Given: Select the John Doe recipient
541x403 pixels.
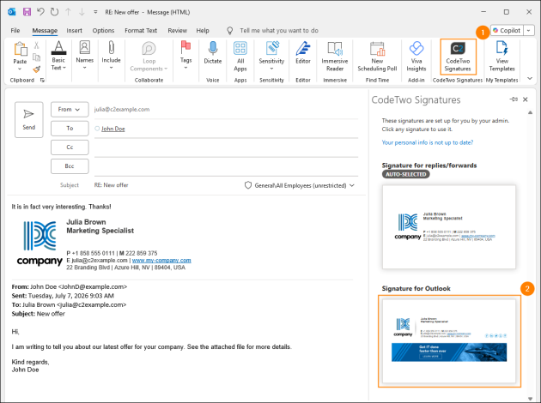Looking at the screenshot, I should click(x=112, y=129).
